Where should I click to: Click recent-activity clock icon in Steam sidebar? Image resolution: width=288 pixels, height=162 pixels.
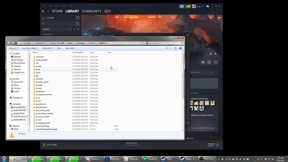click(74, 29)
